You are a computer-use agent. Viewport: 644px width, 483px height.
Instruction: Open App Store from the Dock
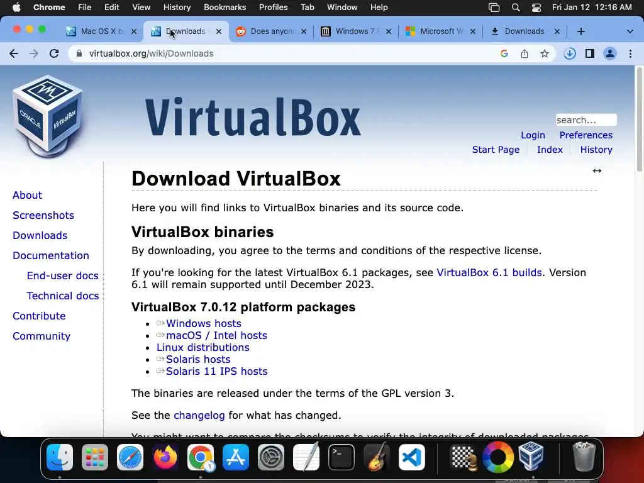point(236,457)
